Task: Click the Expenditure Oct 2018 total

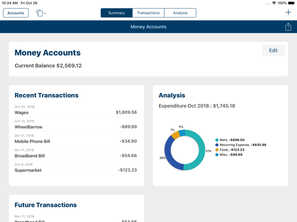Action: (x=197, y=106)
